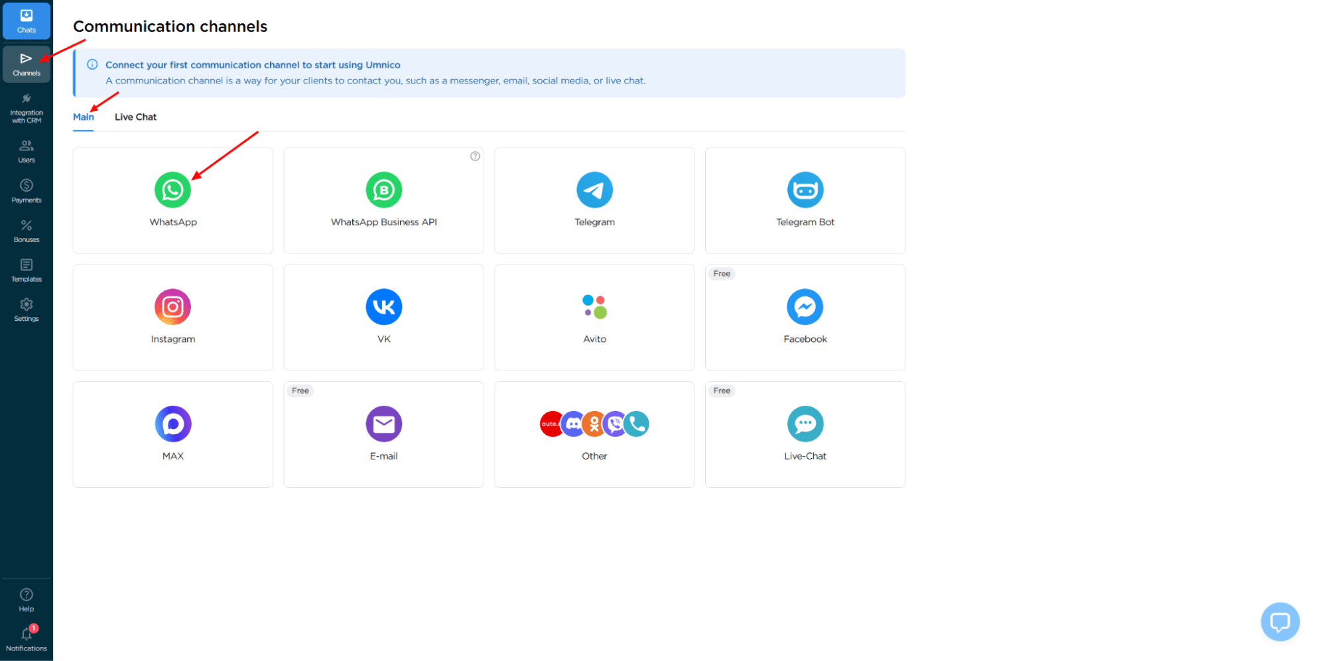Click the Odnoklassniki icon in Other card
This screenshot has height=661, width=1326.
[594, 424]
